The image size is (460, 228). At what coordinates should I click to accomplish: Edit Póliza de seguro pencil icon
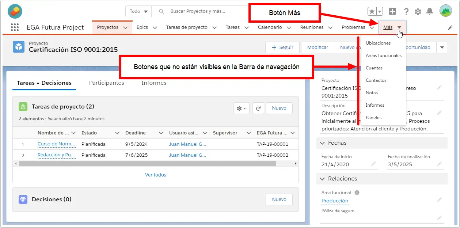(x=440, y=218)
